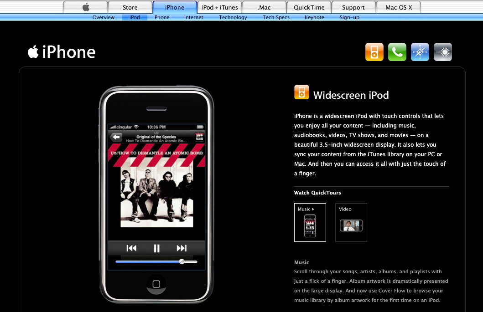Open the gray starburst Technology icon
Viewport: 483px width, 312px height.
pyautogui.click(x=443, y=52)
